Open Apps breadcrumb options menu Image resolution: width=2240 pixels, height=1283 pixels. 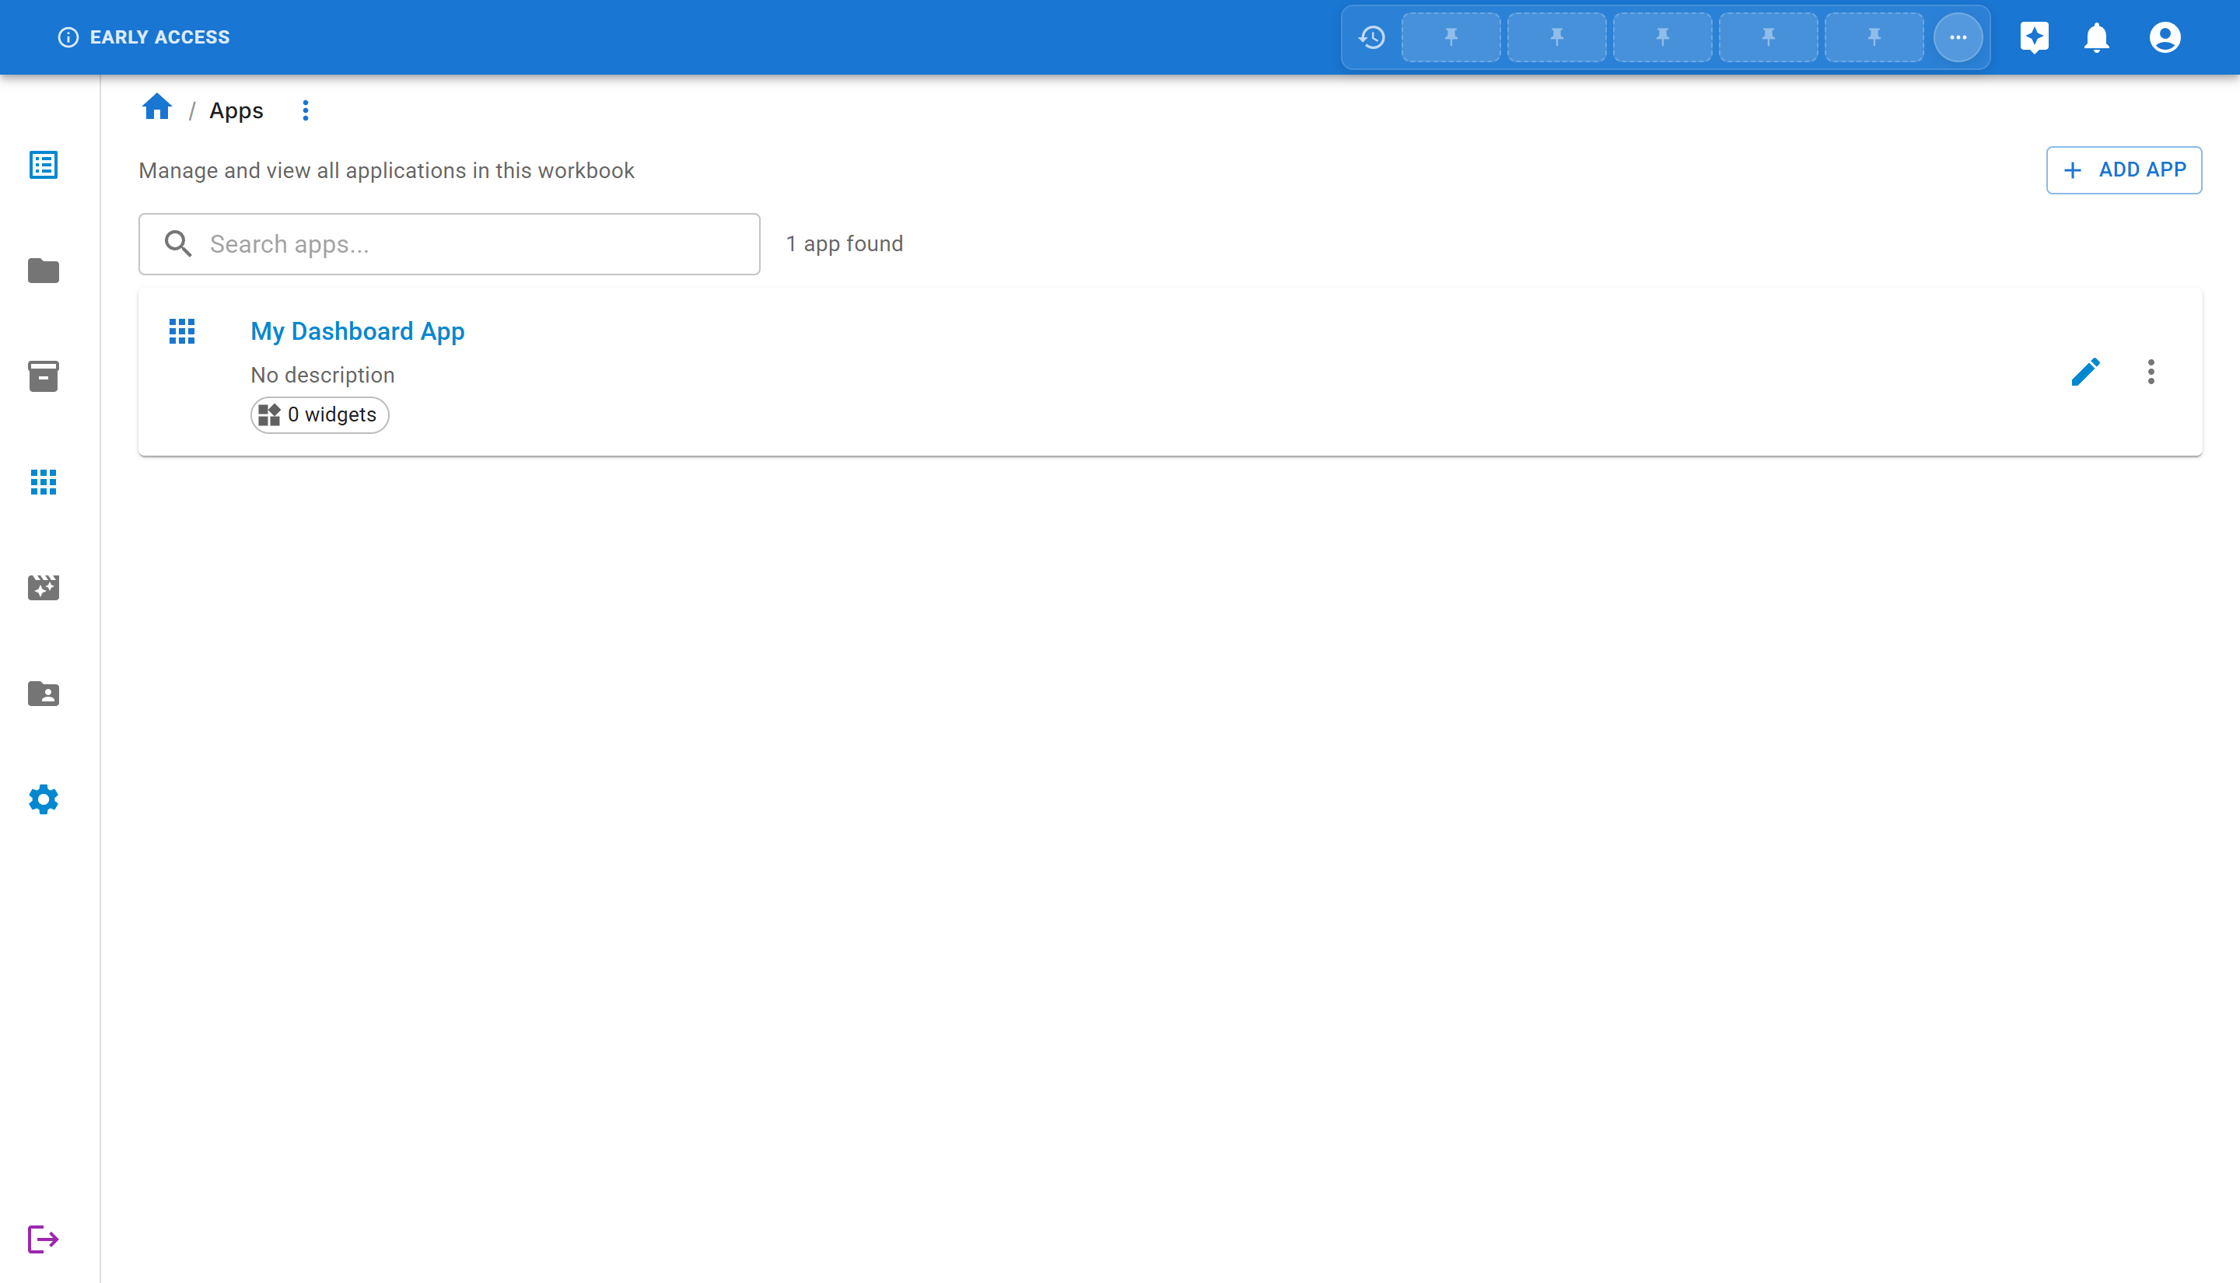[306, 110]
